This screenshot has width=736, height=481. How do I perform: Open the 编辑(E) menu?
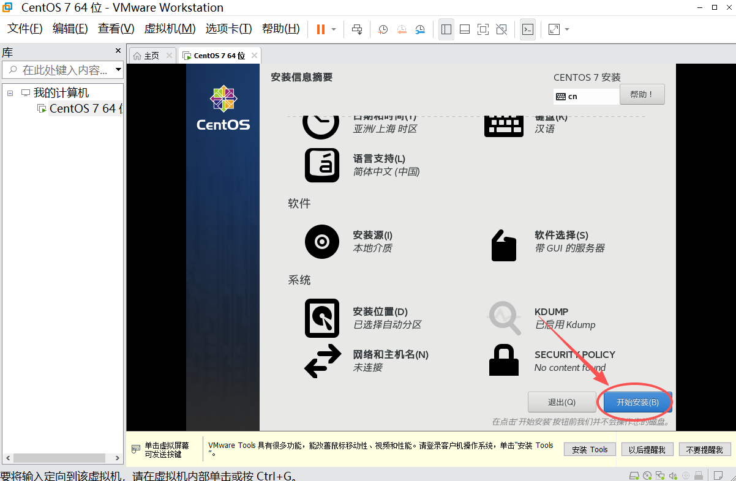[x=70, y=29]
